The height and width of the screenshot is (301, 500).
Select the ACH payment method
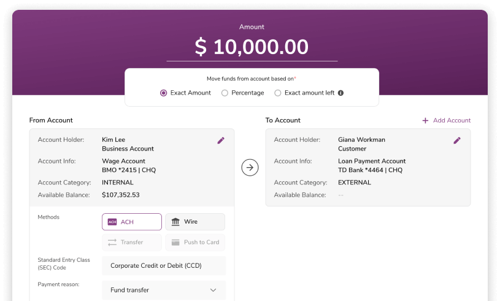[132, 222]
